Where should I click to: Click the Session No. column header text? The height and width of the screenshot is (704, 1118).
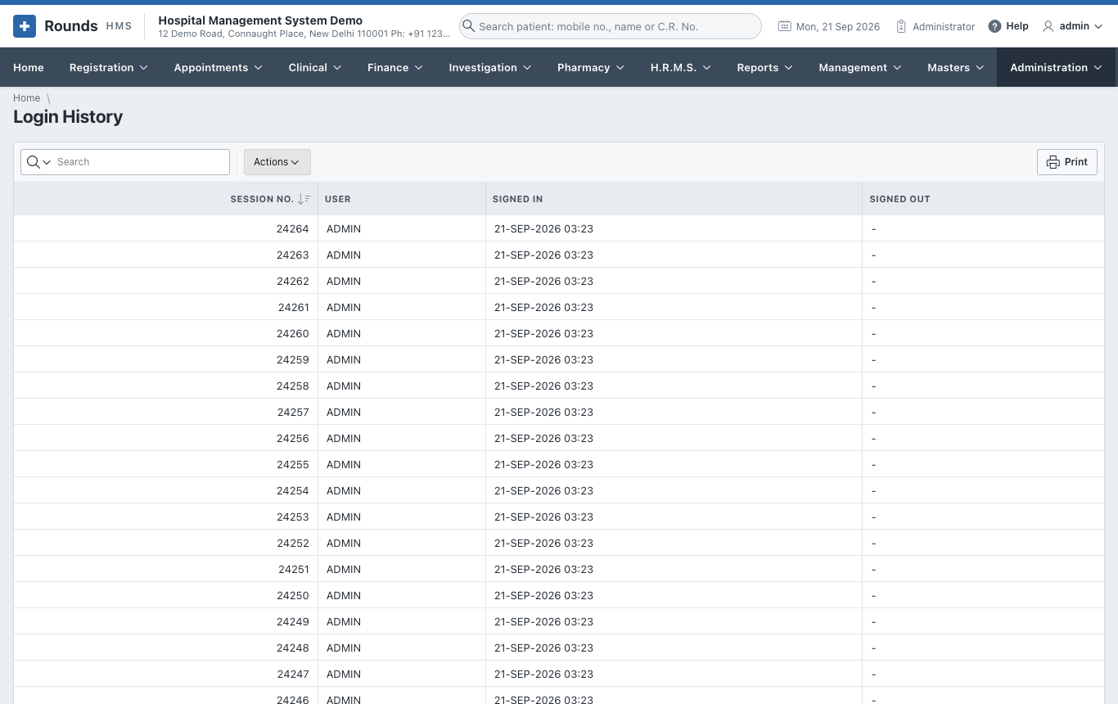click(x=262, y=199)
